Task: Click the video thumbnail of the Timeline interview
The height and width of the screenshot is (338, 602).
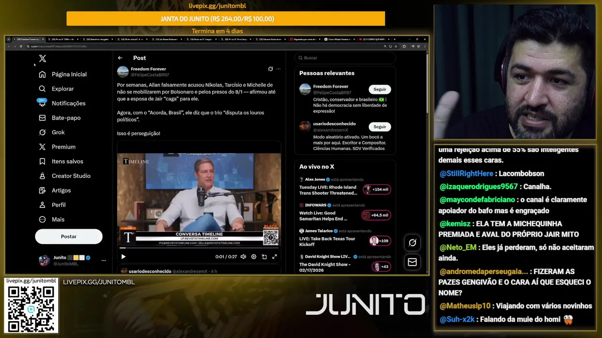Action: coord(199,200)
